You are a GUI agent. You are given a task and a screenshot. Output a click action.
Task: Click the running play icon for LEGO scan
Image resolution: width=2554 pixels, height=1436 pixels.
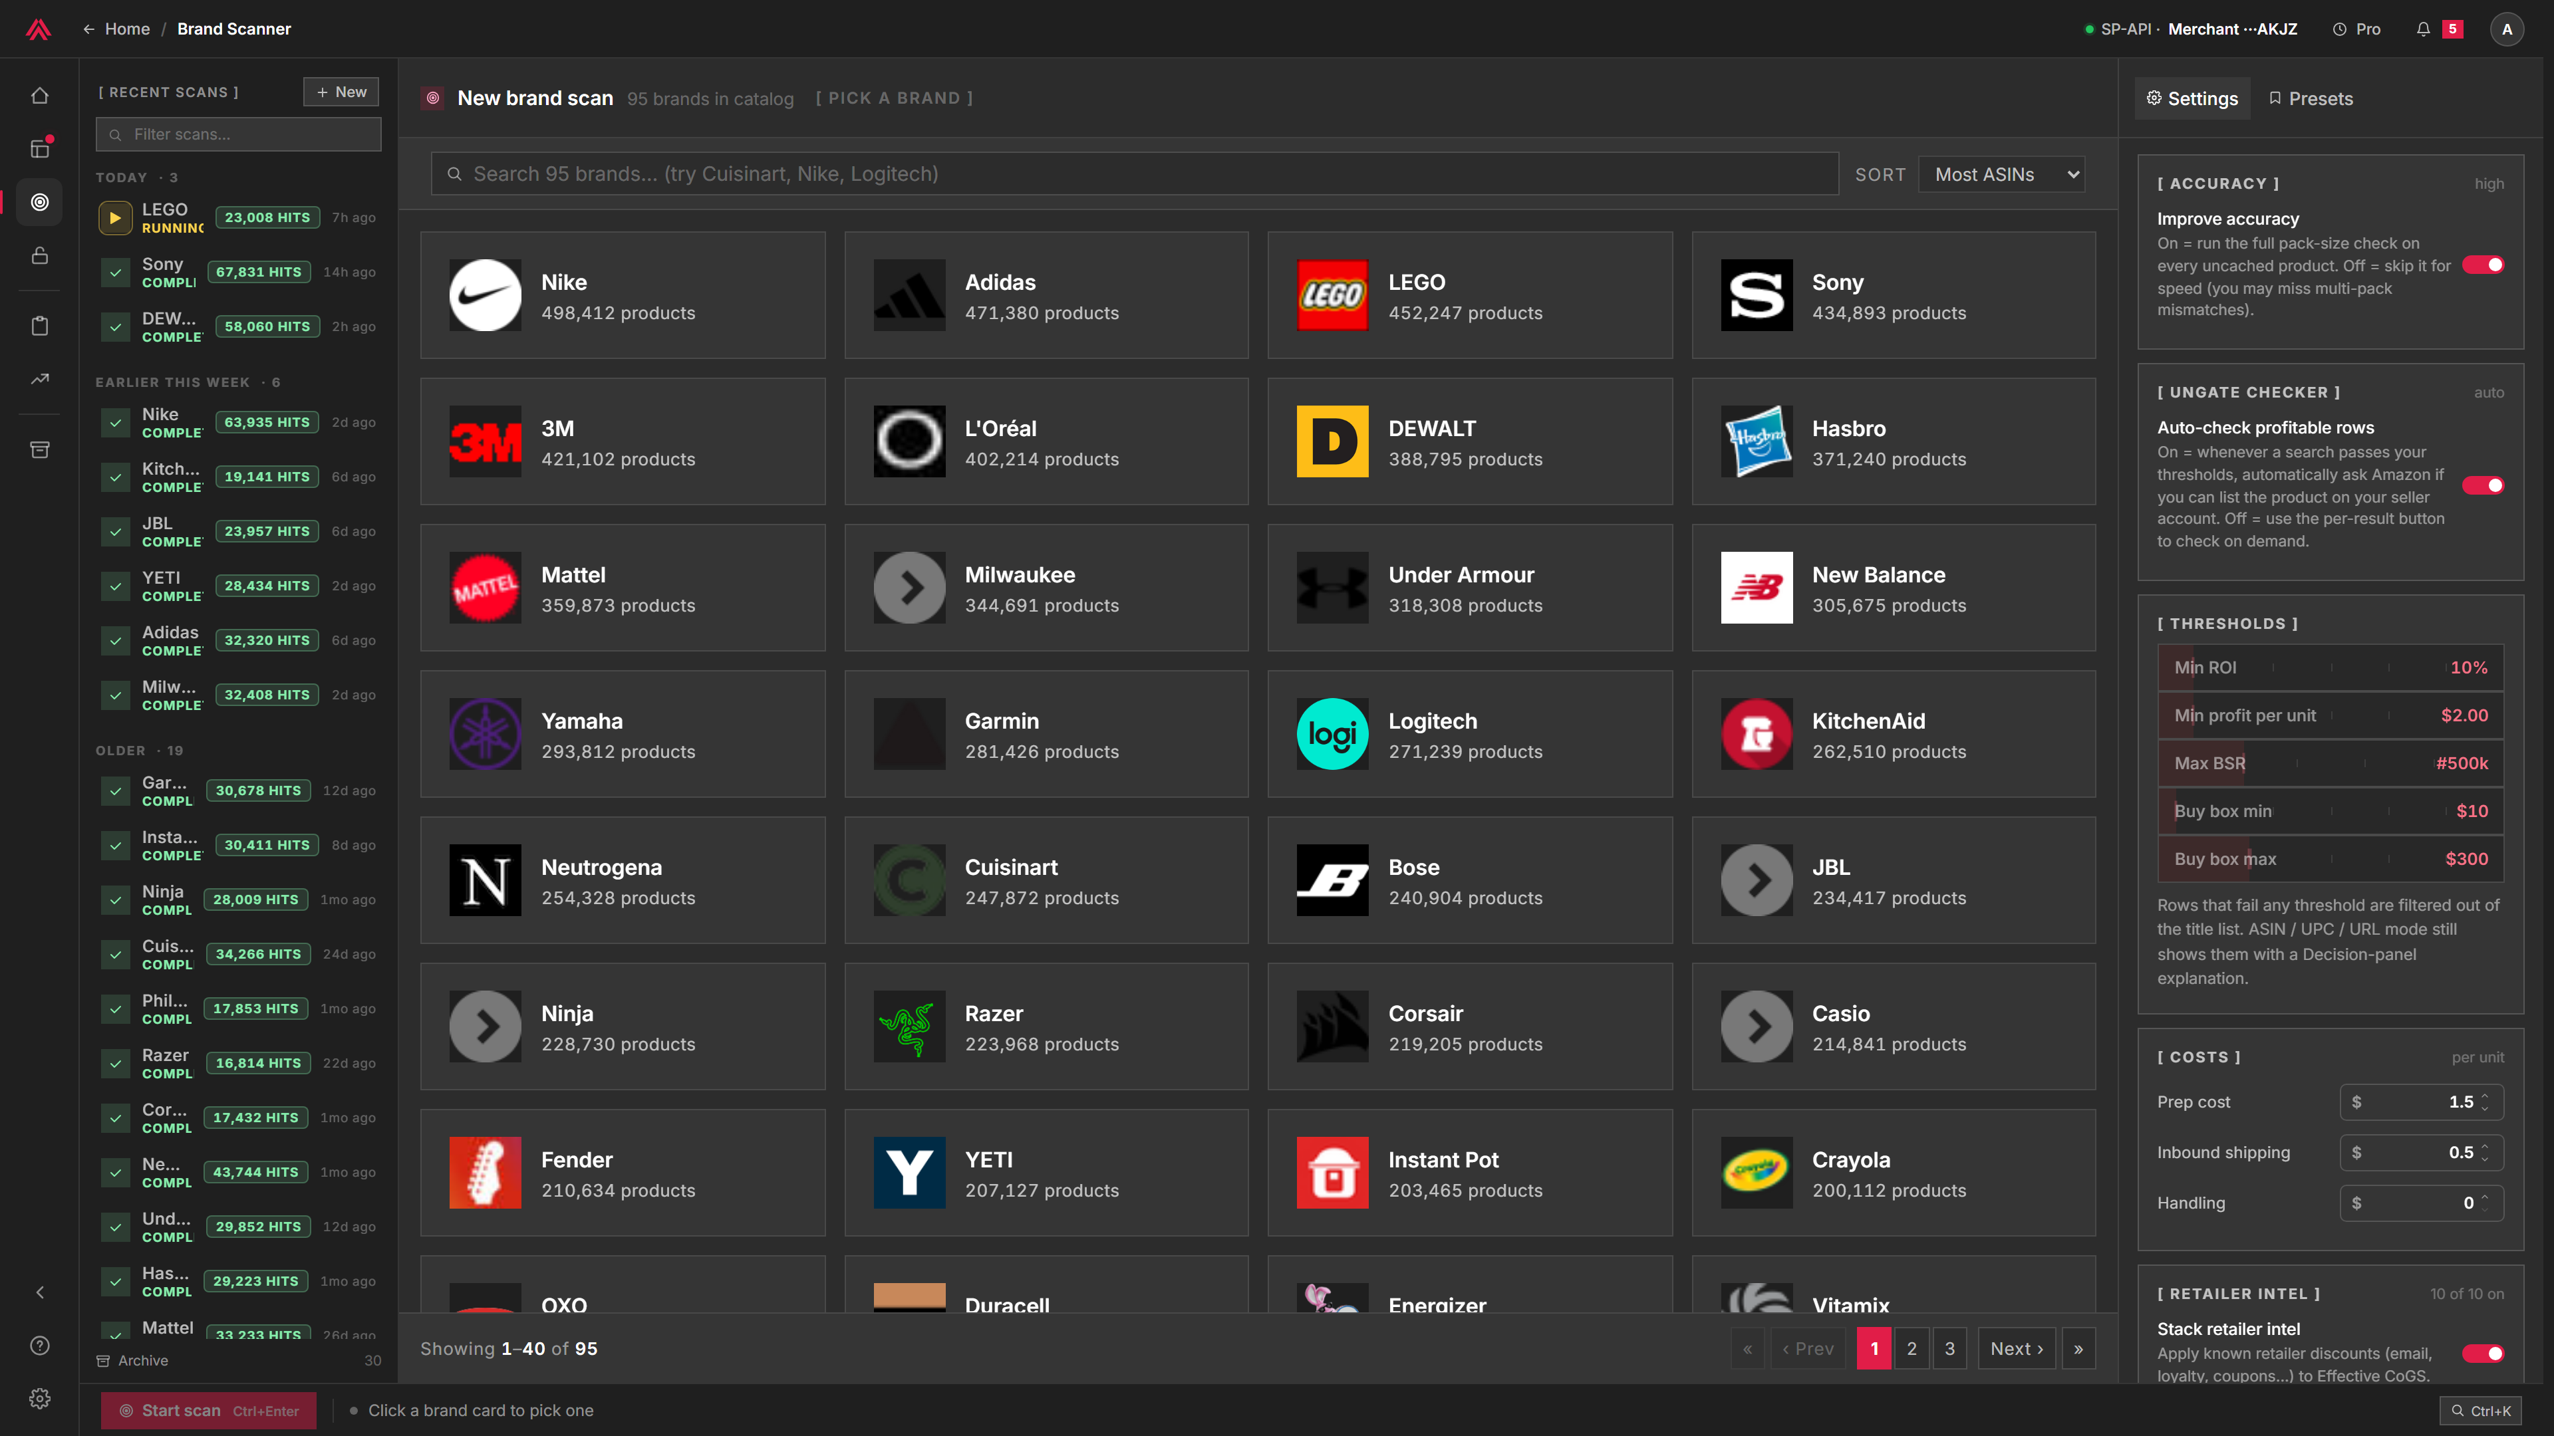coord(115,217)
